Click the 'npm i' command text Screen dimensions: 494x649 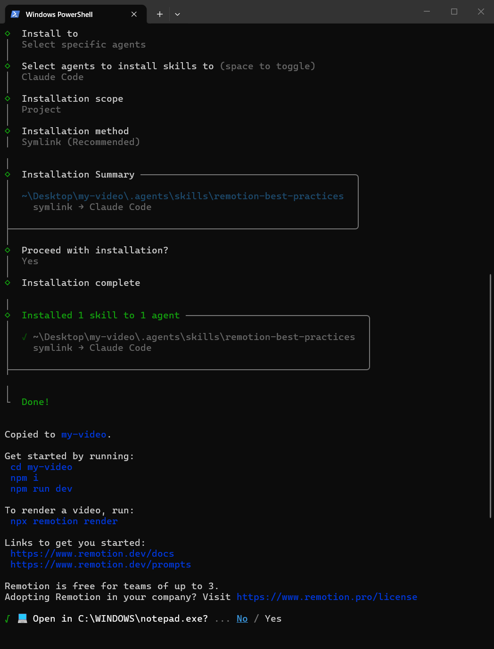25,478
